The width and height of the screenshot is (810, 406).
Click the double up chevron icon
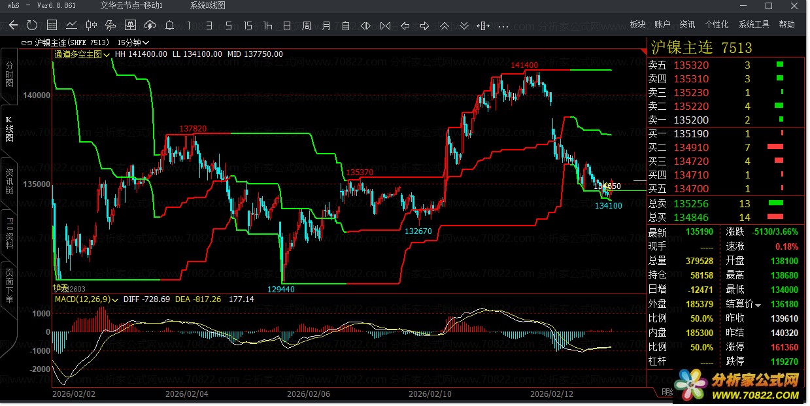click(445, 25)
